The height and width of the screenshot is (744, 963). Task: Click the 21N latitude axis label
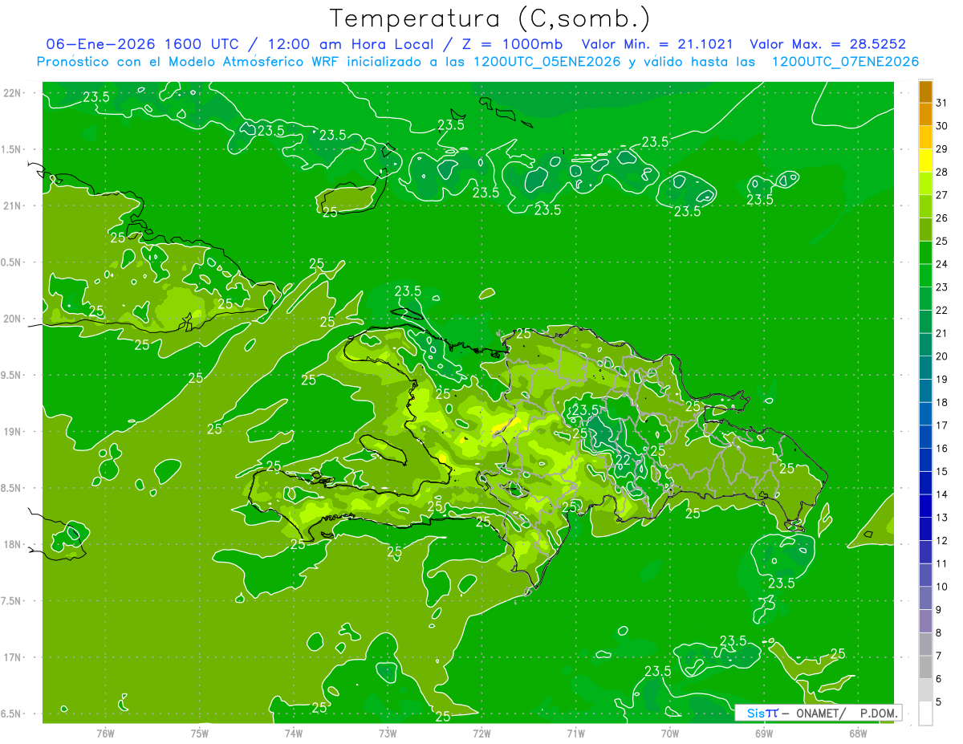tap(13, 205)
